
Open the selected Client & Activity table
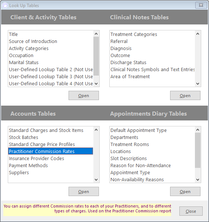coord(84,96)
